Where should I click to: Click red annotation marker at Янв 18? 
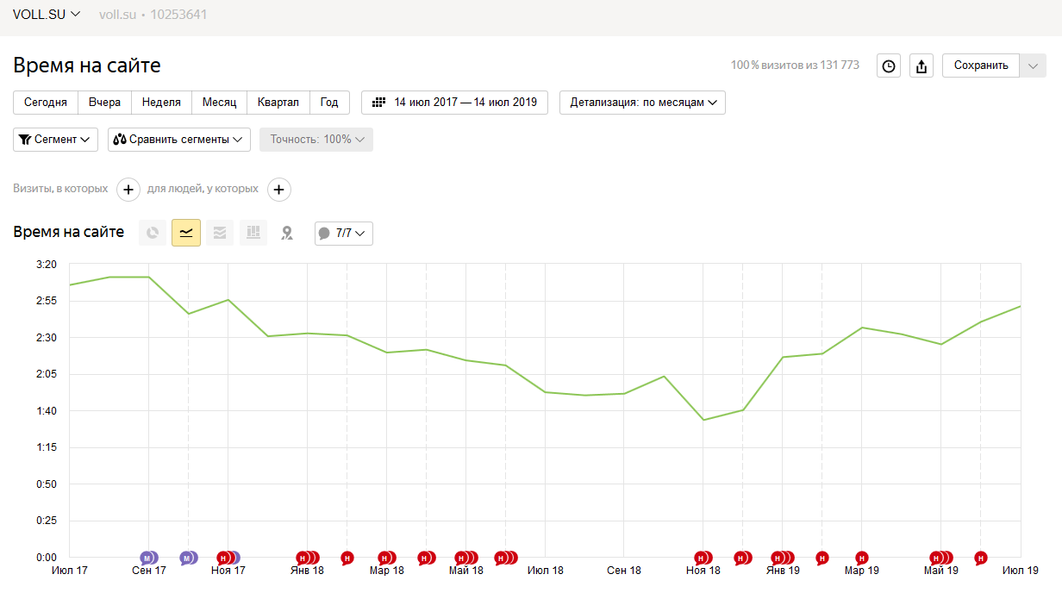tap(303, 559)
